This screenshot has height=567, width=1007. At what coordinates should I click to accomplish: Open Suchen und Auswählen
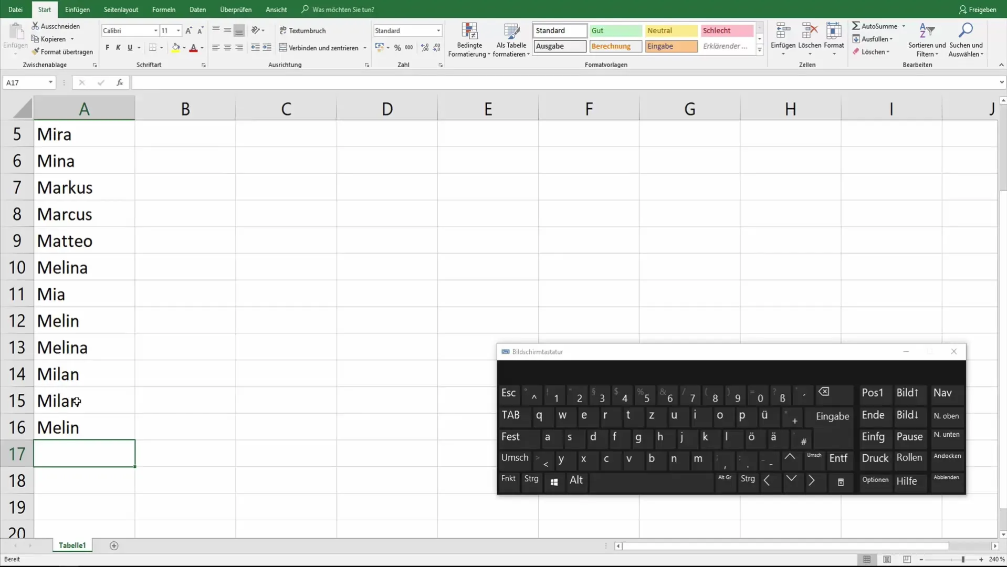pyautogui.click(x=966, y=40)
